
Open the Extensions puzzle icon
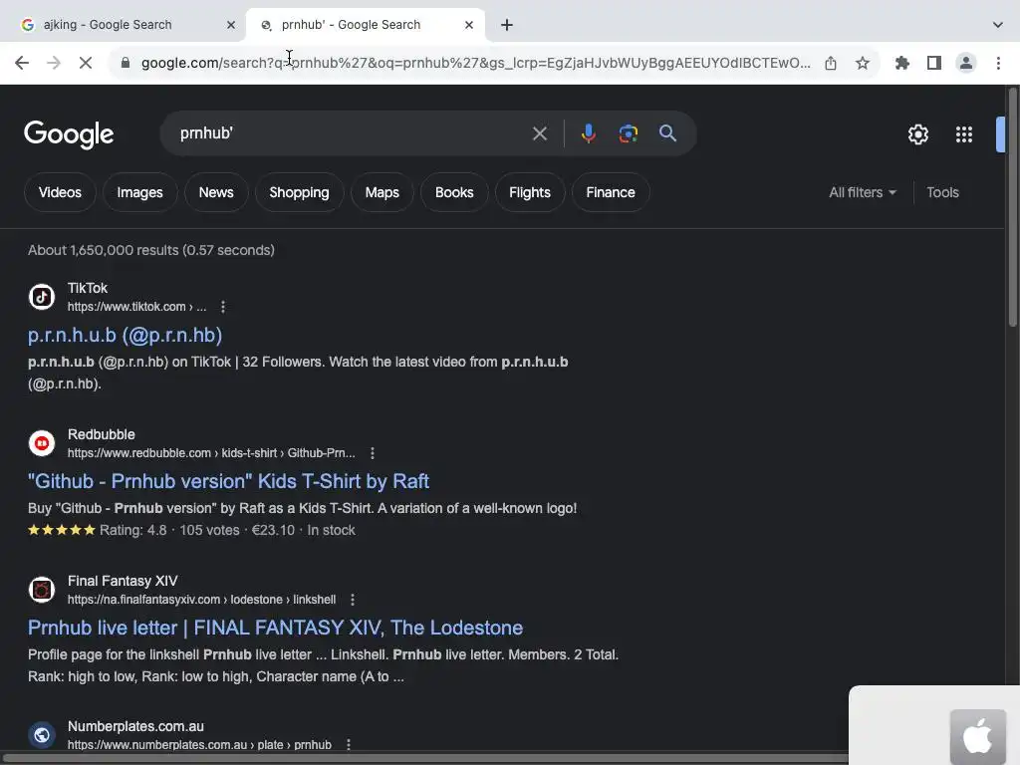(902, 63)
